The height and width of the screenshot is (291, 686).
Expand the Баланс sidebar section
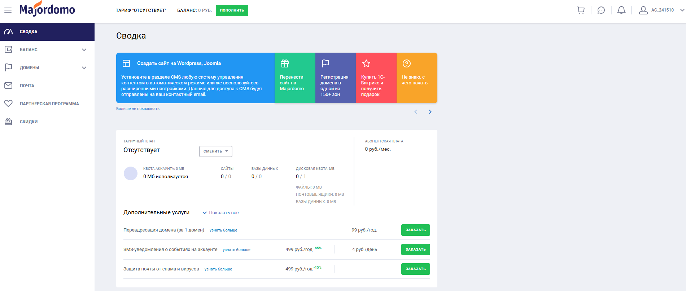(84, 50)
